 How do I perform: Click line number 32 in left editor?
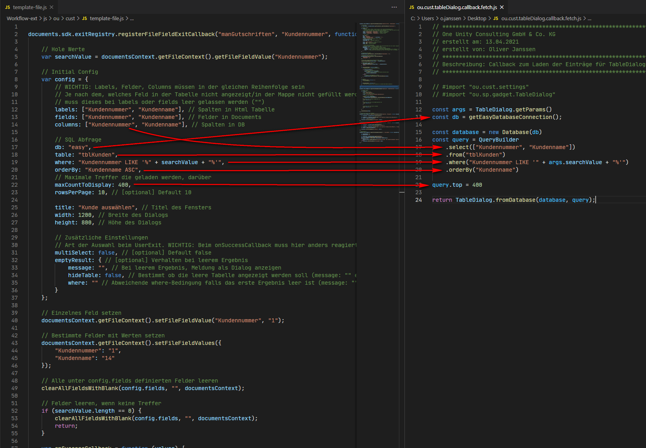14,260
